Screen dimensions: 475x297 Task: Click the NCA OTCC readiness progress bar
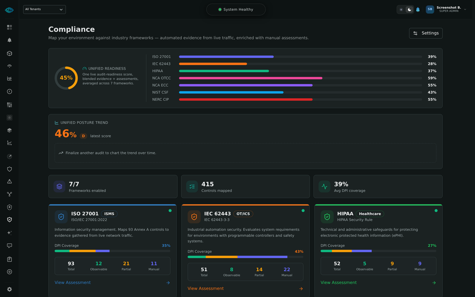click(300, 78)
